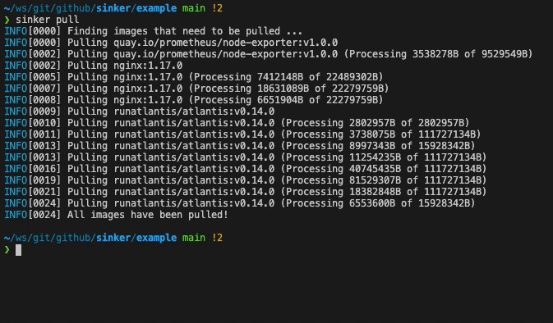Click the terminal cursor block
This screenshot has width=553, height=323.
pyautogui.click(x=18, y=250)
